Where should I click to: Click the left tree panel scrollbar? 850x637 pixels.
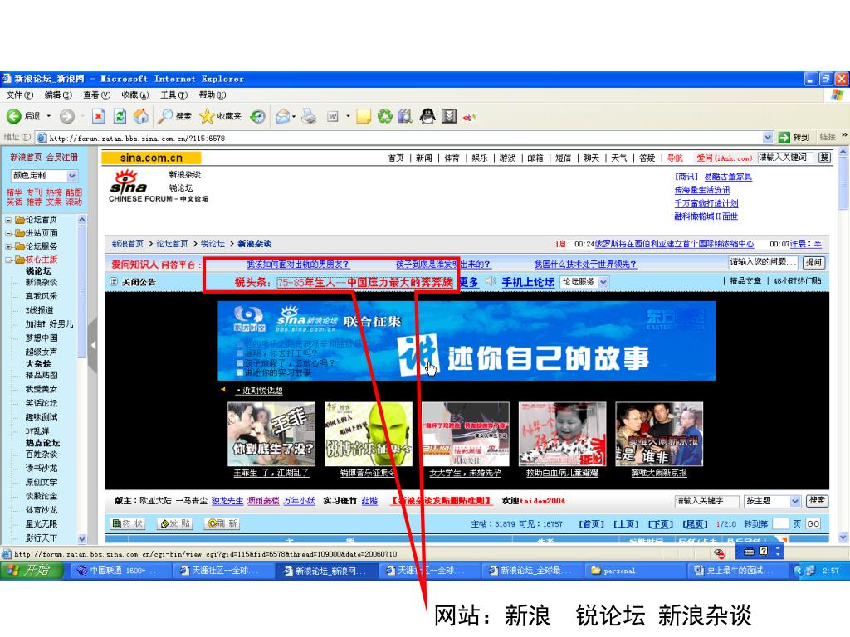point(82,378)
